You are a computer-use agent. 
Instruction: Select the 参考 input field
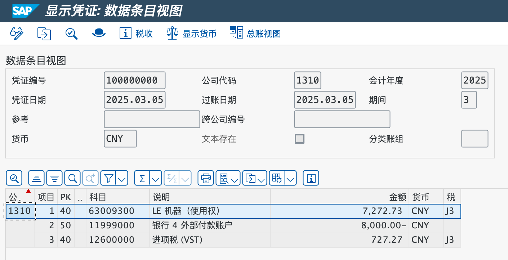[152, 119]
